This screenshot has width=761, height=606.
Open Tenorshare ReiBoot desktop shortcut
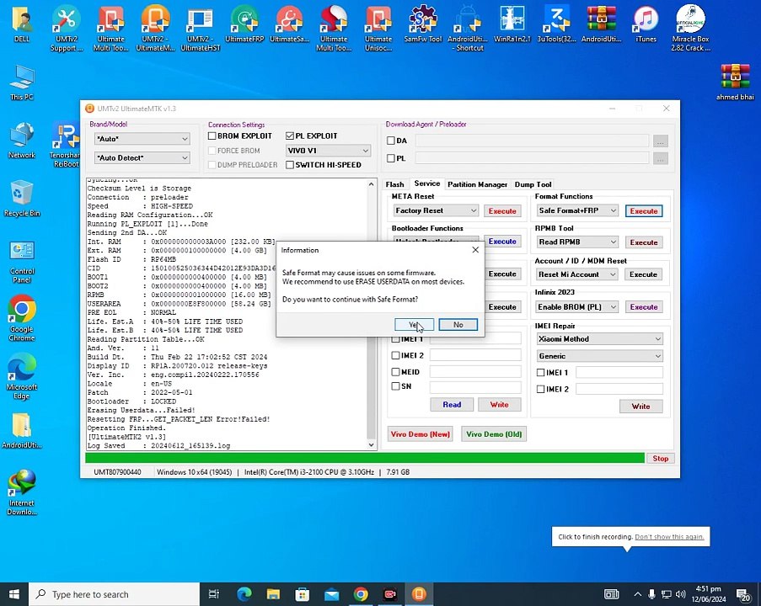pyautogui.click(x=67, y=145)
